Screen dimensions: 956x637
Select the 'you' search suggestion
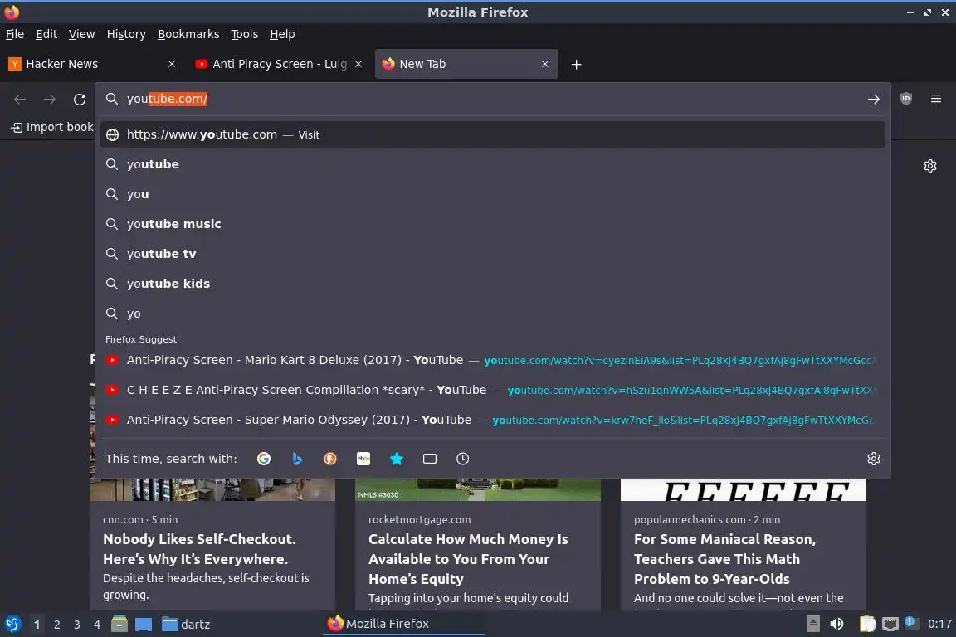pyautogui.click(x=493, y=194)
